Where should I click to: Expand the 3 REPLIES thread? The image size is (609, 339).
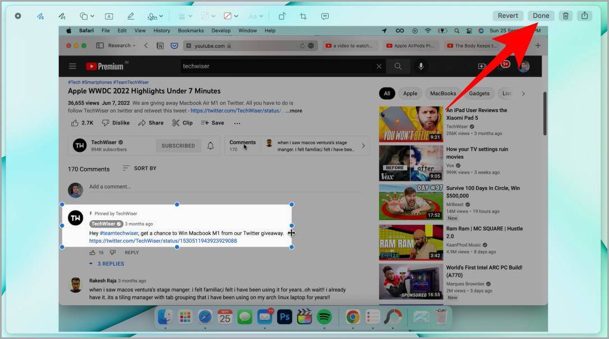click(x=107, y=264)
